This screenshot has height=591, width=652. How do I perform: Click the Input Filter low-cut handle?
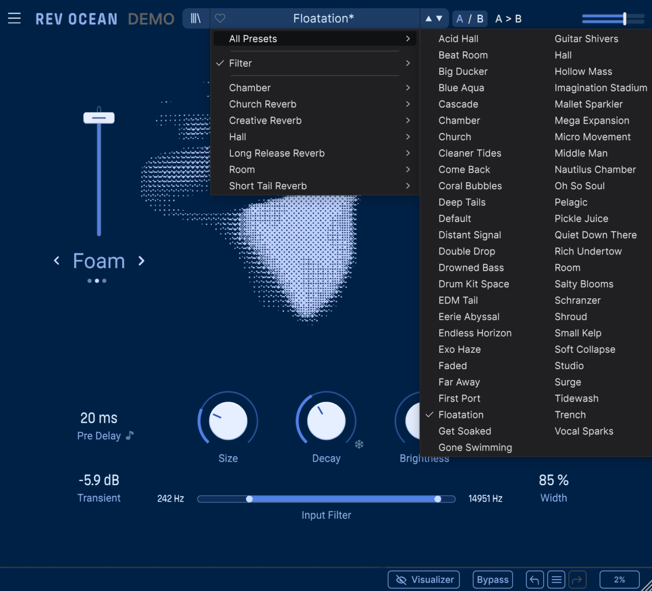tap(249, 499)
